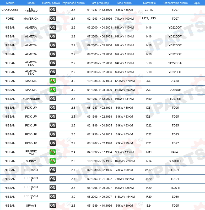Click the TD27TI engine code
This screenshot has height=210, width=205.
click(175, 188)
